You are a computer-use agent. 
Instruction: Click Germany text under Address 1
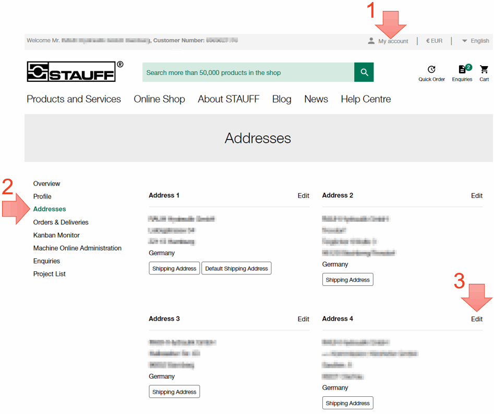point(162,253)
